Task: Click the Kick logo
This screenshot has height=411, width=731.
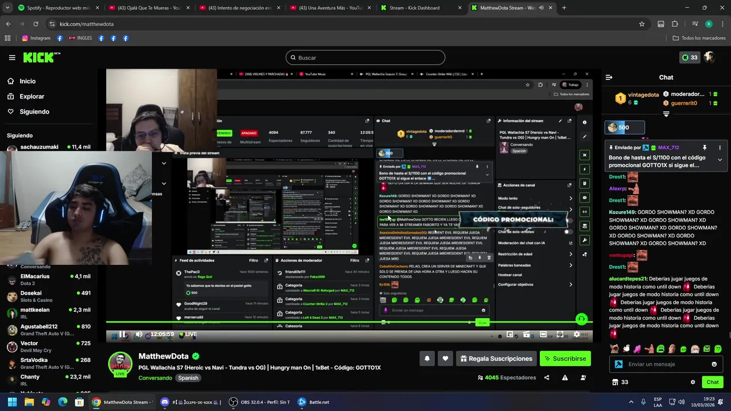Action: [41, 57]
